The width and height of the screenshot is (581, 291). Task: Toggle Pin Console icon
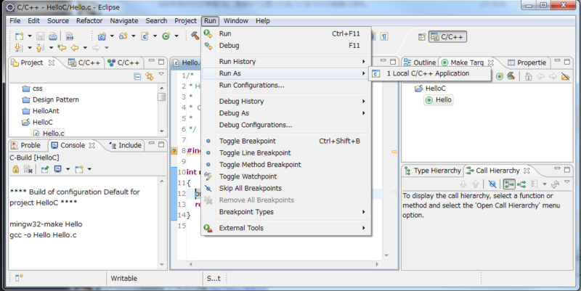coord(45,169)
